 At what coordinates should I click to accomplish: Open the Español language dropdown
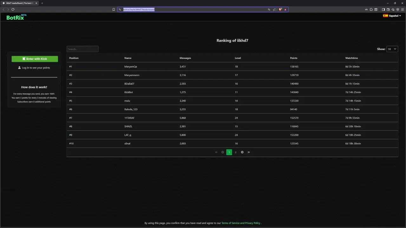pos(392,16)
